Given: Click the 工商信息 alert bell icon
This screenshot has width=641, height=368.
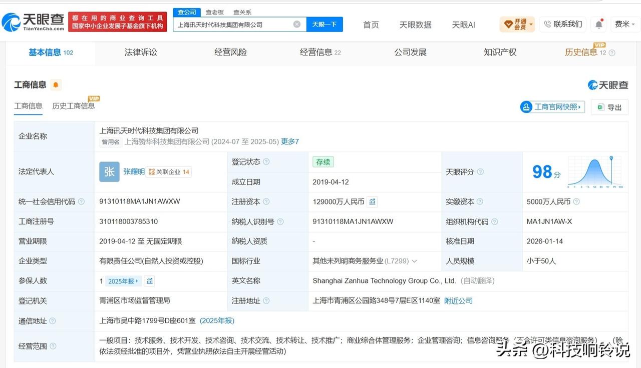Looking at the screenshot, I should pyautogui.click(x=56, y=85).
